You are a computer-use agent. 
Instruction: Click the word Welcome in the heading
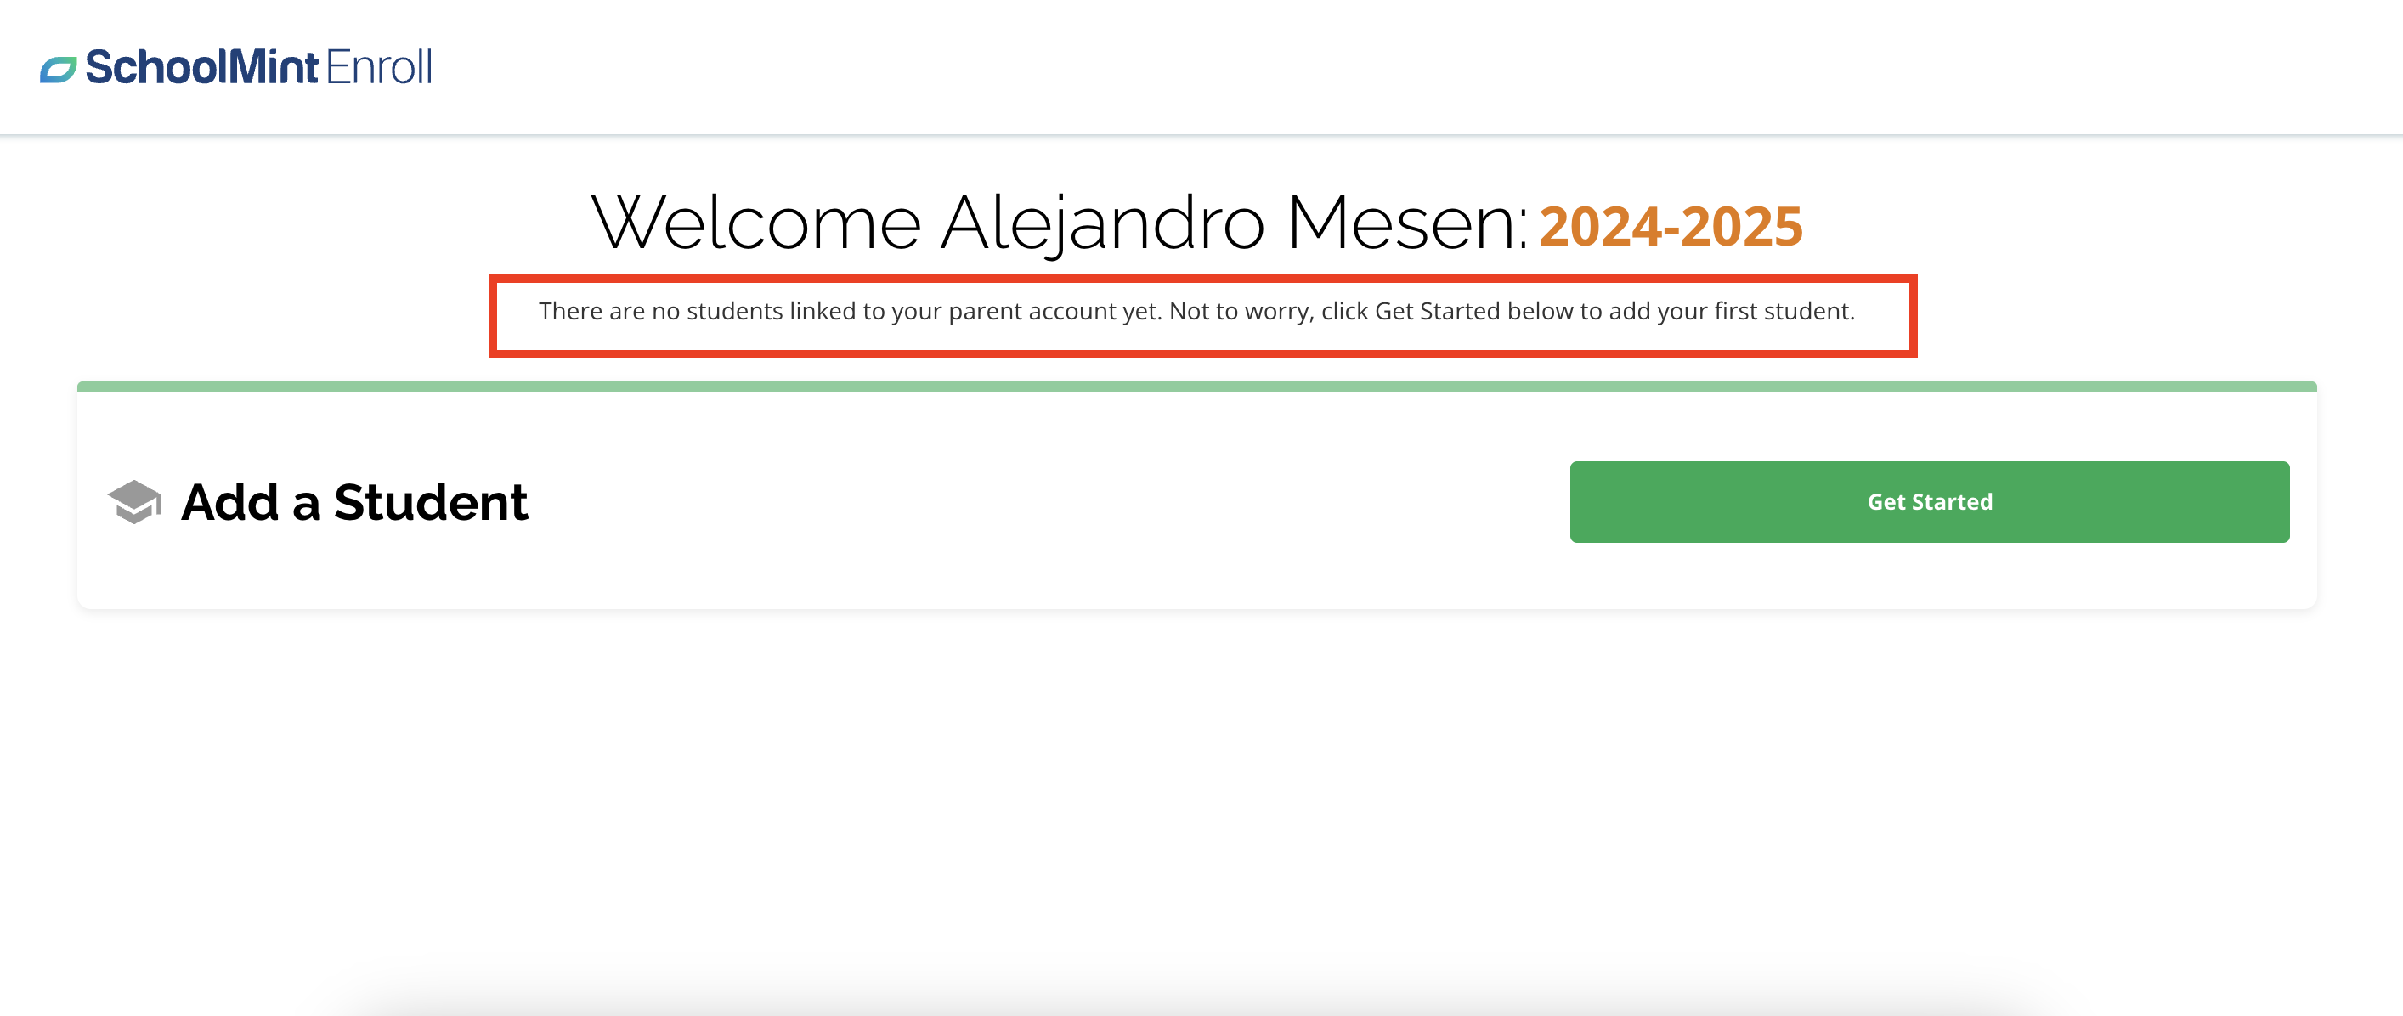tap(756, 224)
